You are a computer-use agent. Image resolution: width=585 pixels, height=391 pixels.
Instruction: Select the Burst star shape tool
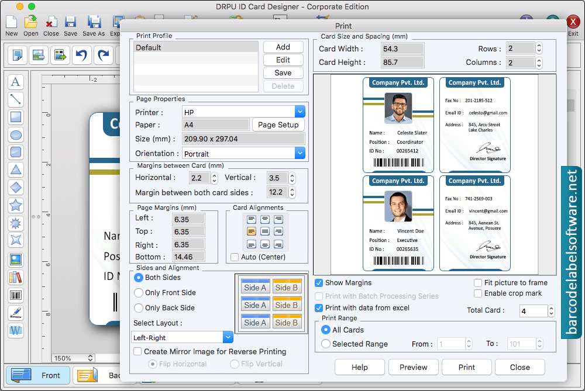(16, 223)
